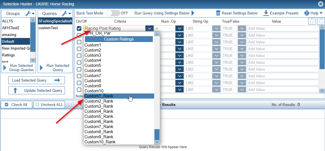The height and width of the screenshot is (151, 325).
Task: Click the Run Query play arrow
Action: point(193,13)
